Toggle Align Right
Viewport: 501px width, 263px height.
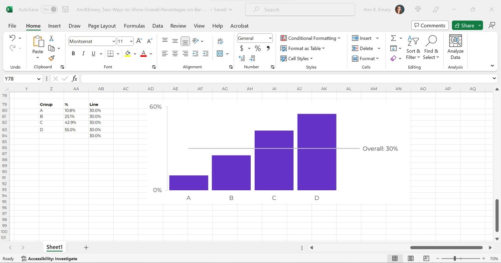pos(185,53)
